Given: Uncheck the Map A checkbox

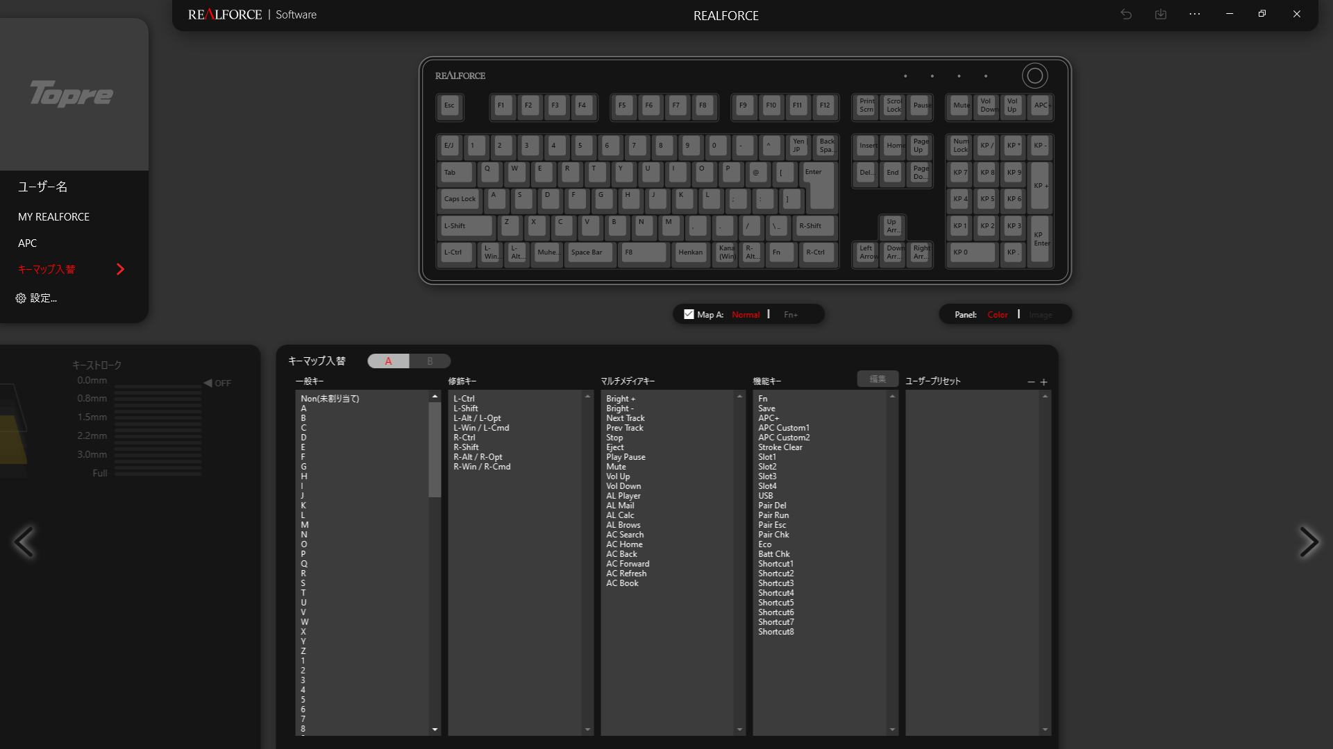Looking at the screenshot, I should 689,314.
